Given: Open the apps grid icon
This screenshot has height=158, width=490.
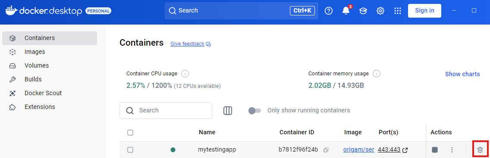Looking at the screenshot, I should tap(398, 11).
